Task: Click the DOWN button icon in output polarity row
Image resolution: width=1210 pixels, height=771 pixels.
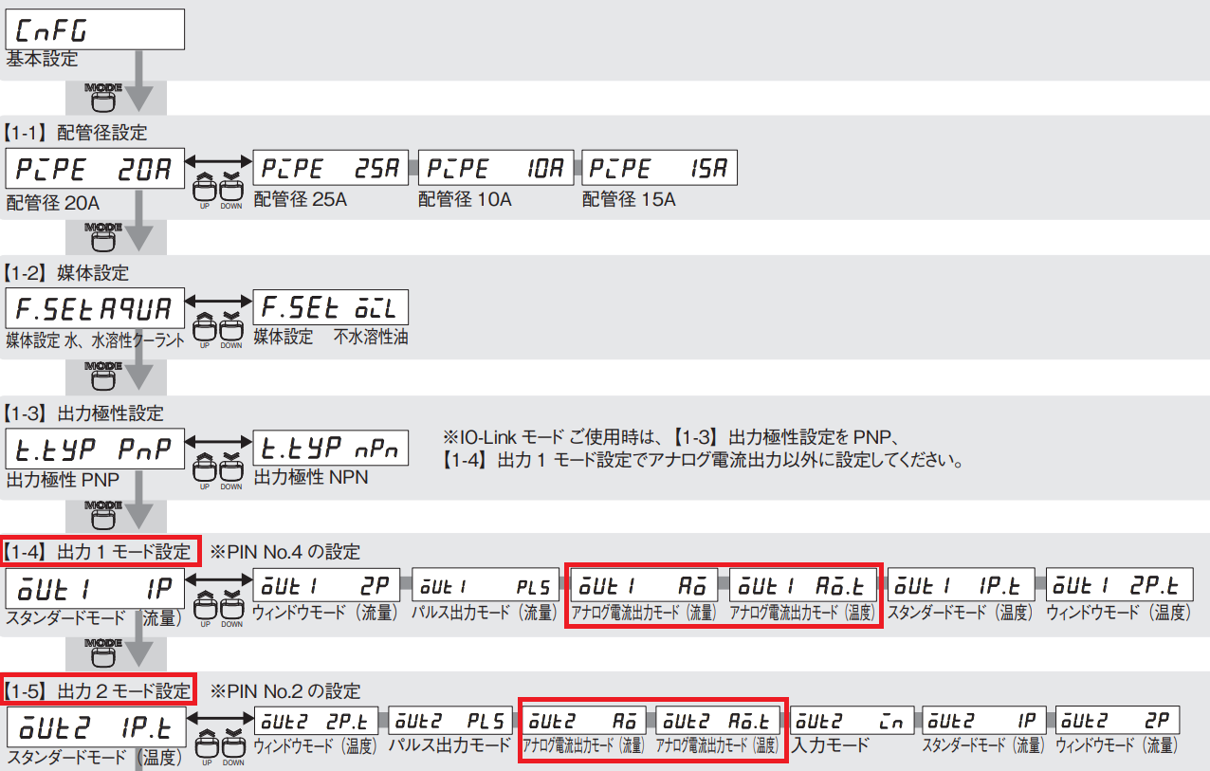Action: [x=231, y=468]
